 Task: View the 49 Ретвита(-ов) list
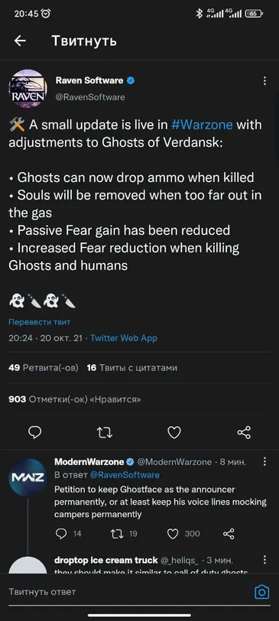pos(43,368)
